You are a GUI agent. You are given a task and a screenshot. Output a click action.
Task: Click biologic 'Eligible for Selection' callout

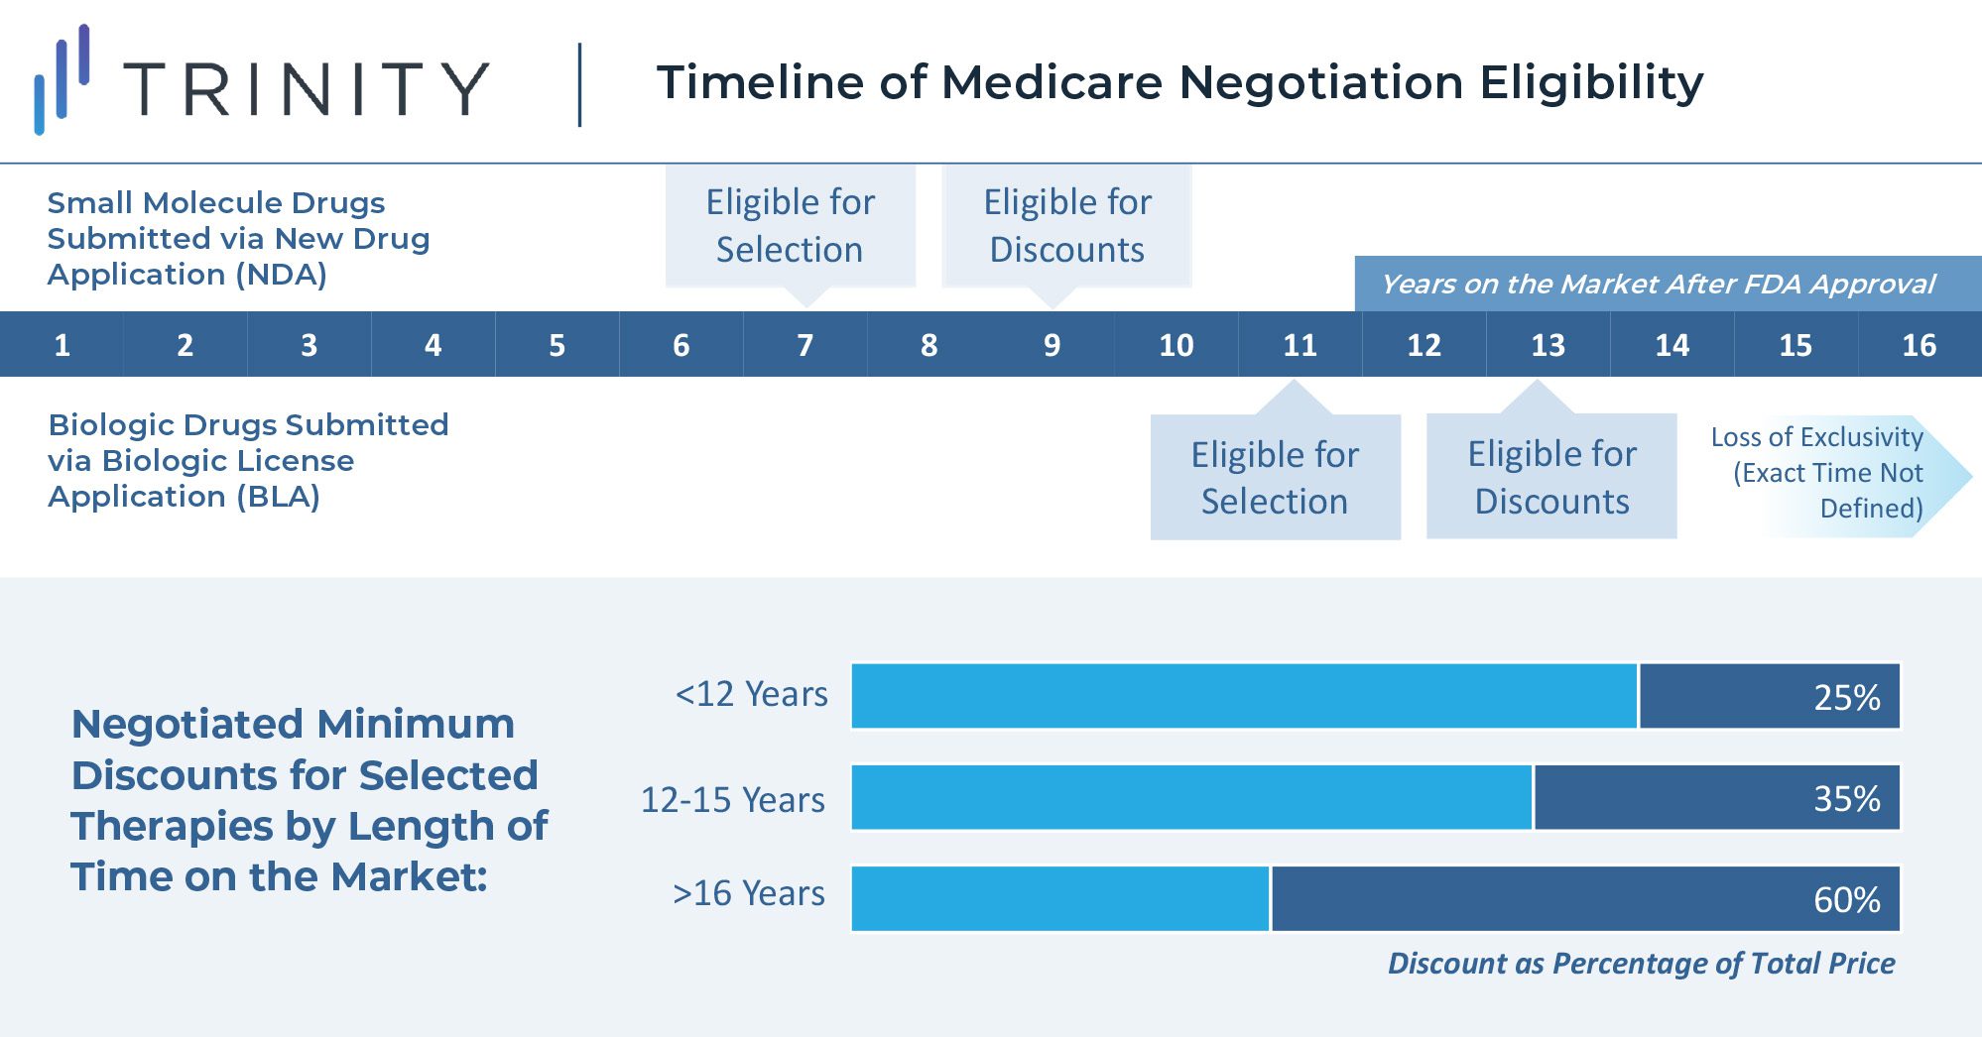click(1275, 478)
